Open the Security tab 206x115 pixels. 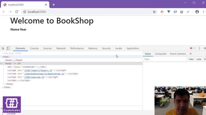106,48
